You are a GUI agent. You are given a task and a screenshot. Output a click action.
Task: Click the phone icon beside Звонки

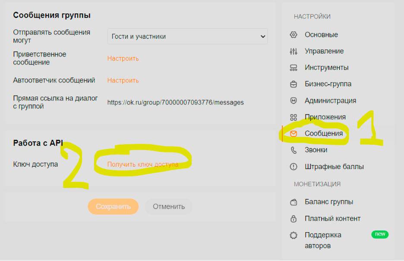294,150
